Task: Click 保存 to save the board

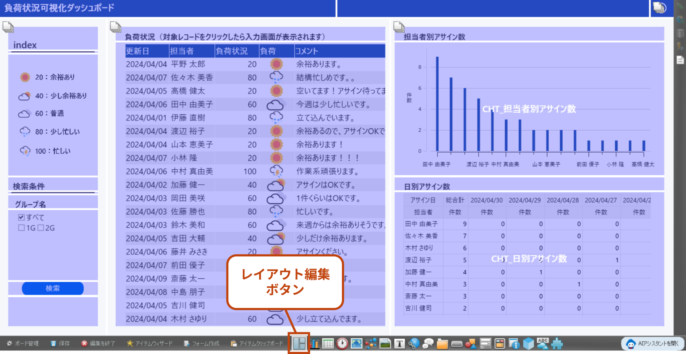Action: (60, 343)
